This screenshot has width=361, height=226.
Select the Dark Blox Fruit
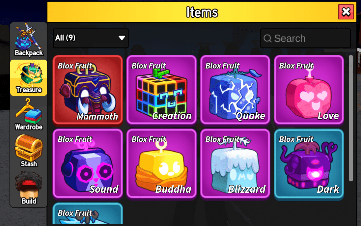click(309, 164)
